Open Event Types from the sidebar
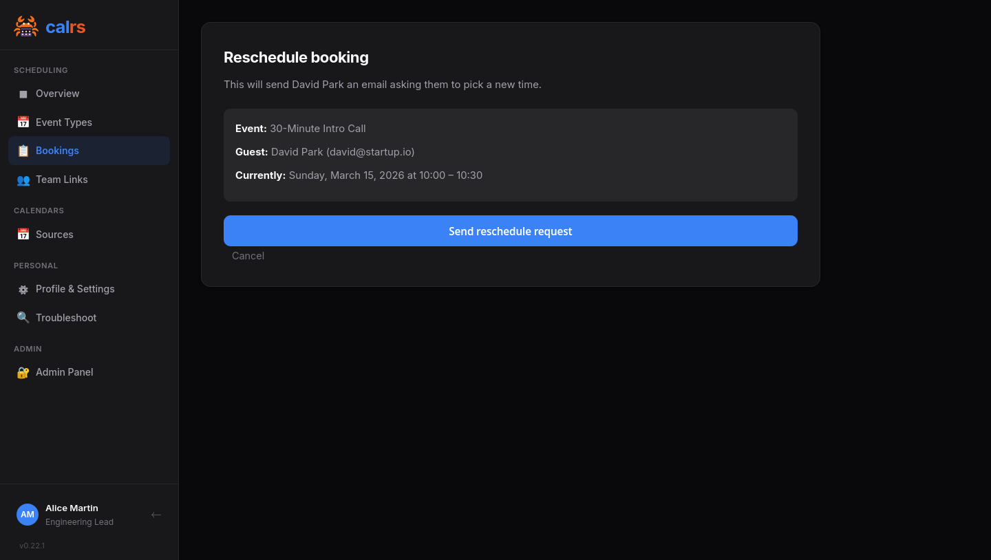 tap(65, 122)
